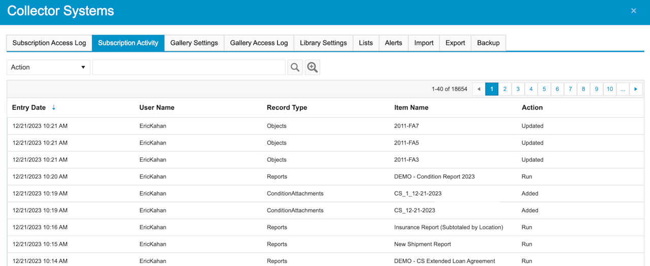650x266 pixels.
Task: Switch to the Alerts tab
Action: click(393, 43)
